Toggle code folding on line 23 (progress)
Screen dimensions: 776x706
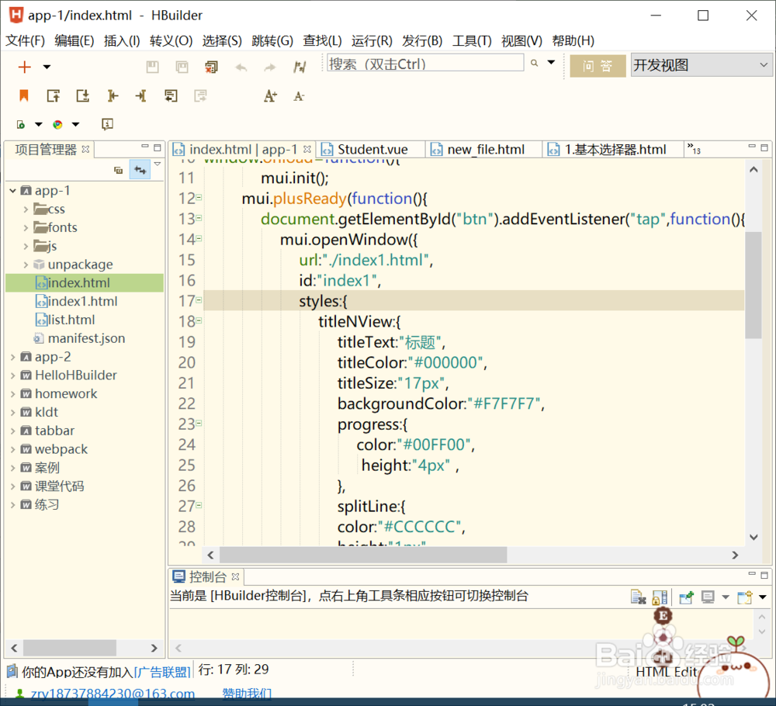[199, 423]
